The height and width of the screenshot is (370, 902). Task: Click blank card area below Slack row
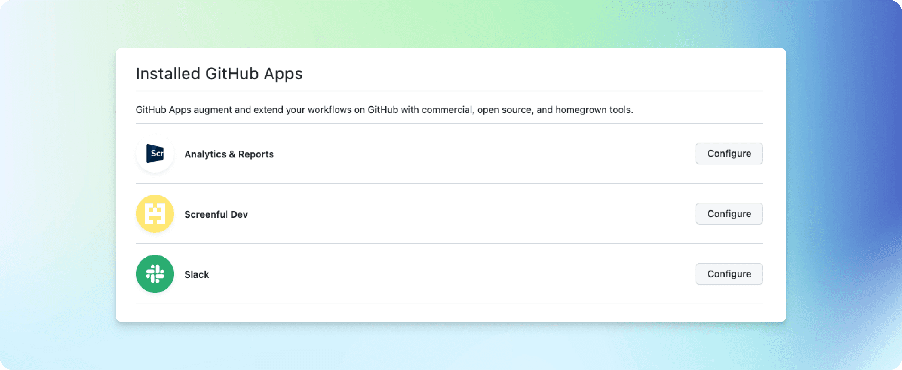(451, 313)
